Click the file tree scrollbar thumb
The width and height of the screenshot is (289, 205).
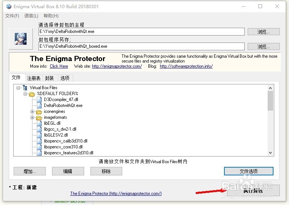tap(271, 101)
